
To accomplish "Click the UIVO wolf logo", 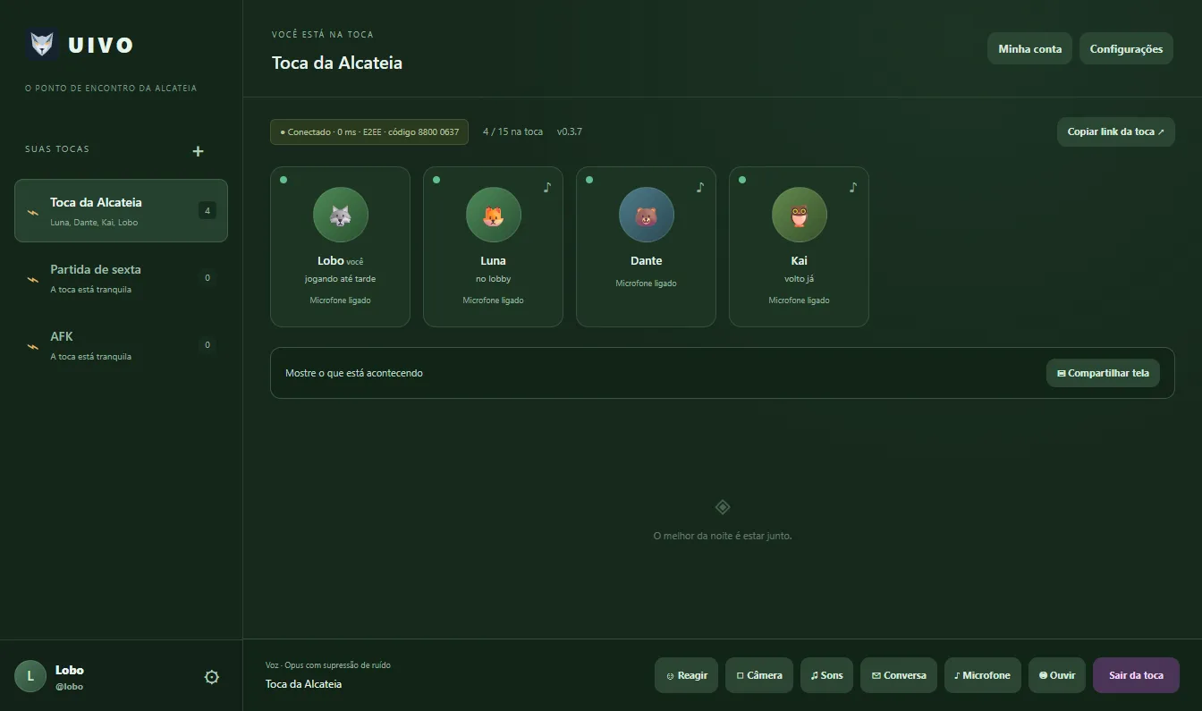I will 42,45.
